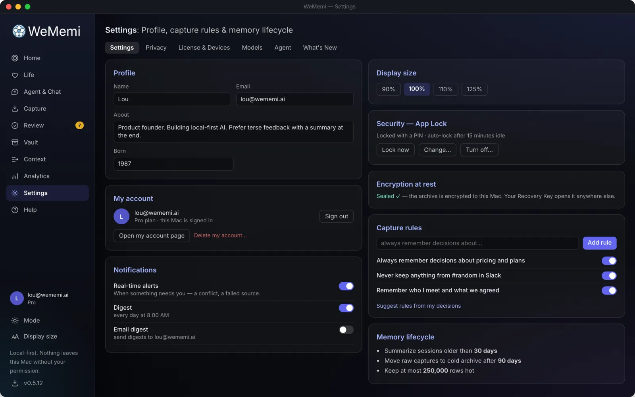This screenshot has height=397, width=635.
Task: Enable the Email digest toggle
Action: click(346, 330)
